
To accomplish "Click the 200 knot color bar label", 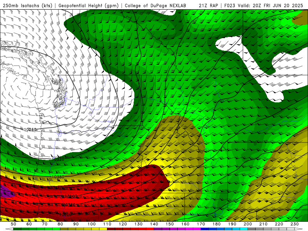I will [248, 224].
